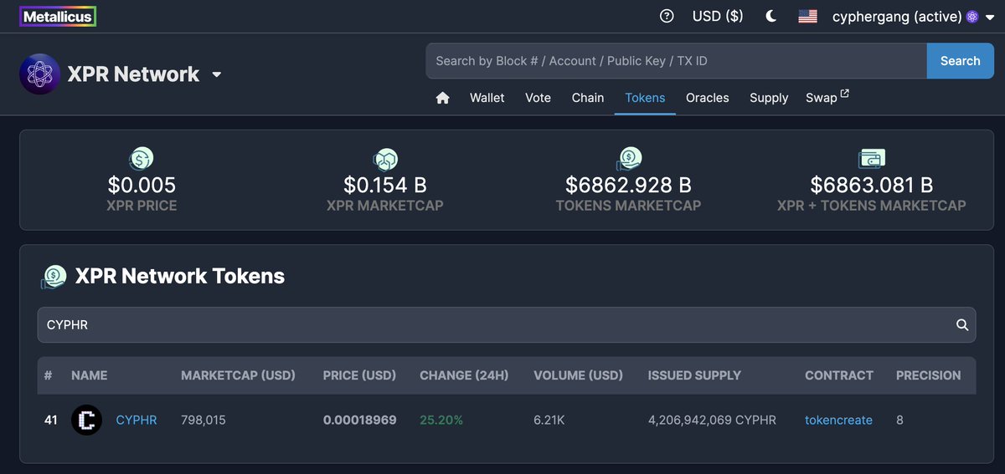Click the blue Search button
1005x474 pixels.
pyautogui.click(x=960, y=61)
